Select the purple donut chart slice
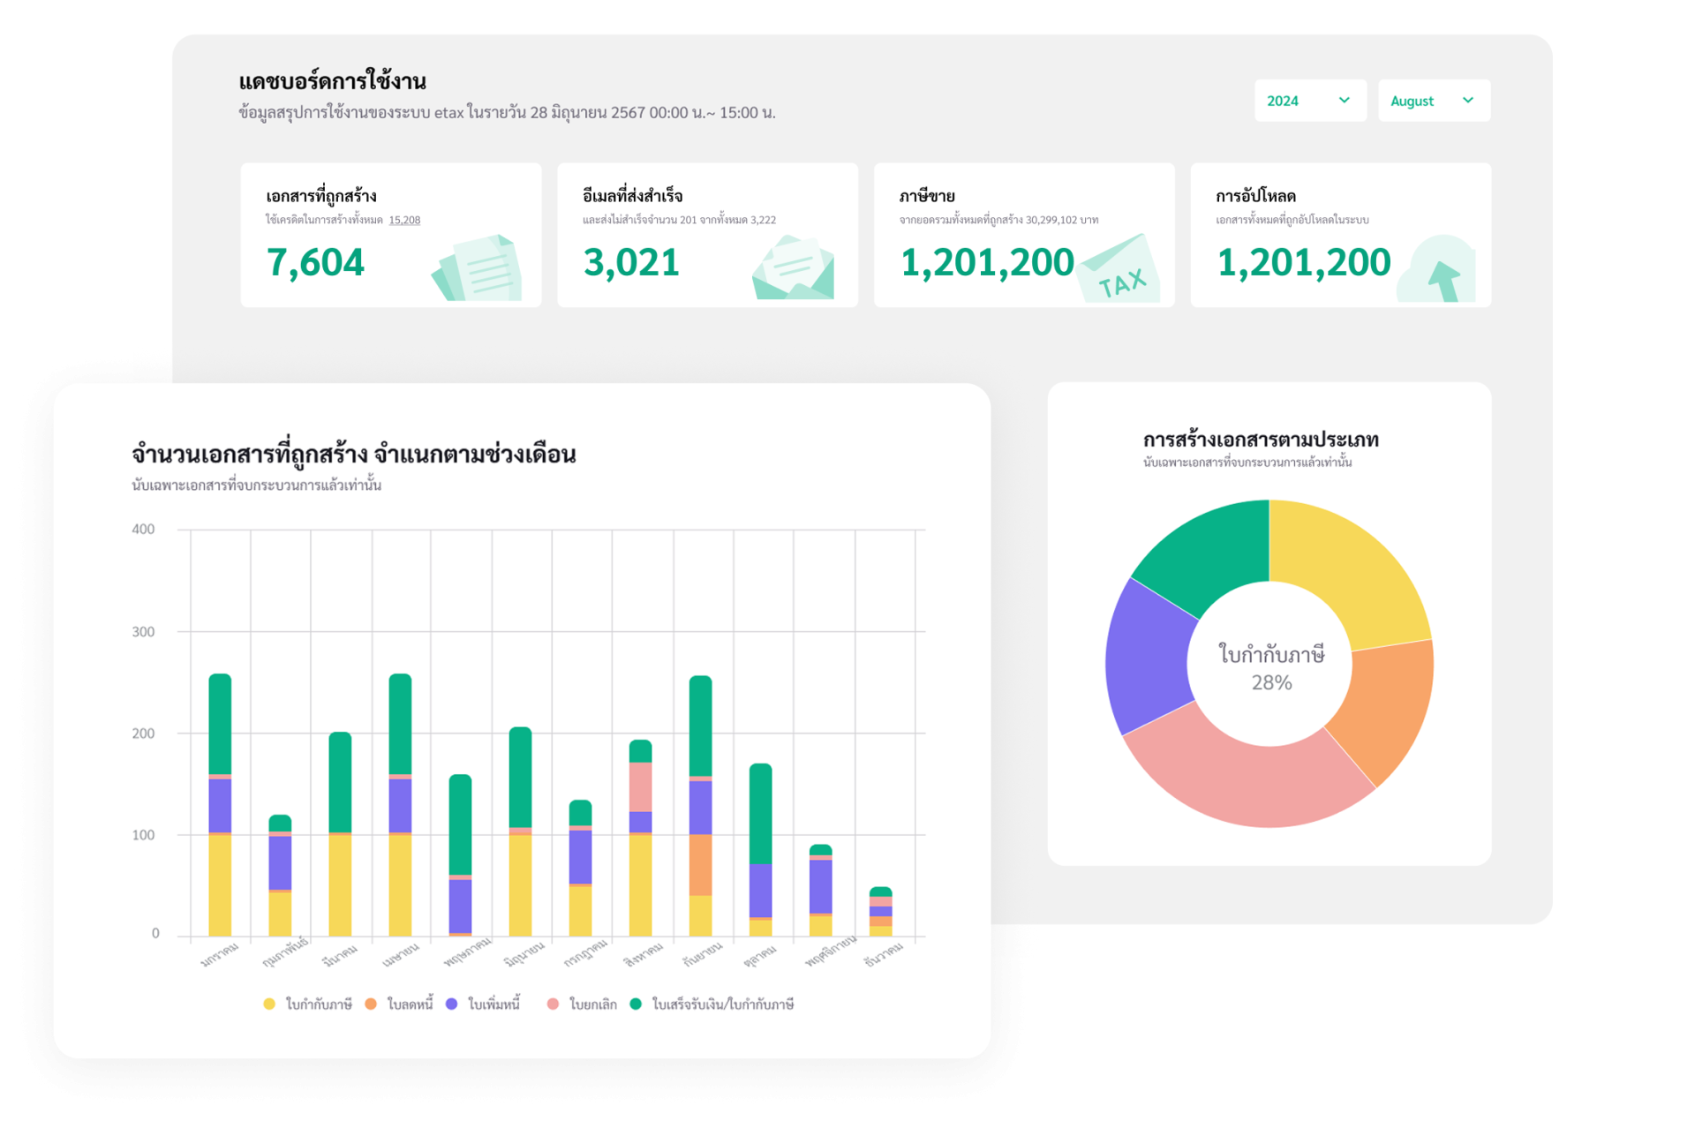The width and height of the screenshot is (1695, 1121). click(x=1148, y=658)
